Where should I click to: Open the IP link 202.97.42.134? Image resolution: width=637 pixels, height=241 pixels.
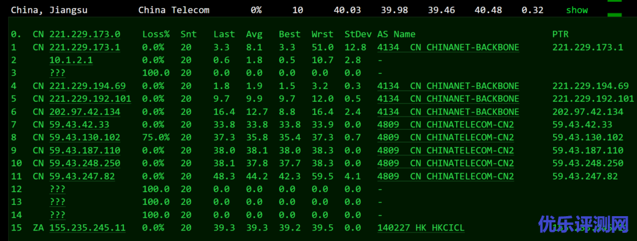pyautogui.click(x=85, y=112)
